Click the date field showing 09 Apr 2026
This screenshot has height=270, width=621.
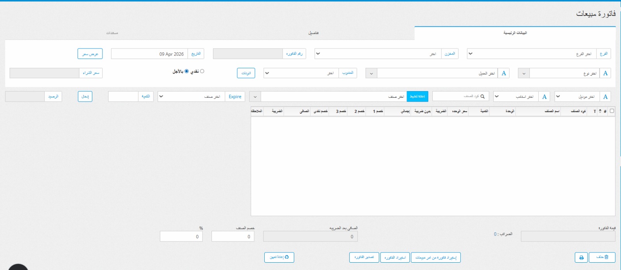click(x=149, y=54)
